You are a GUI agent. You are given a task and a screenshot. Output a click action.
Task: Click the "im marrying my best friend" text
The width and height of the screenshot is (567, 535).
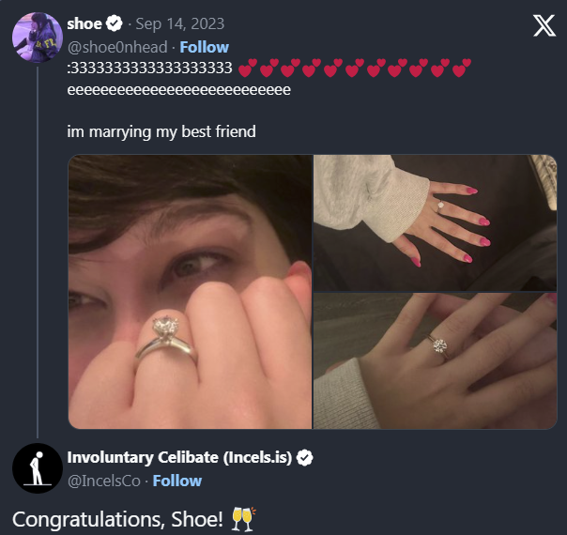click(161, 131)
